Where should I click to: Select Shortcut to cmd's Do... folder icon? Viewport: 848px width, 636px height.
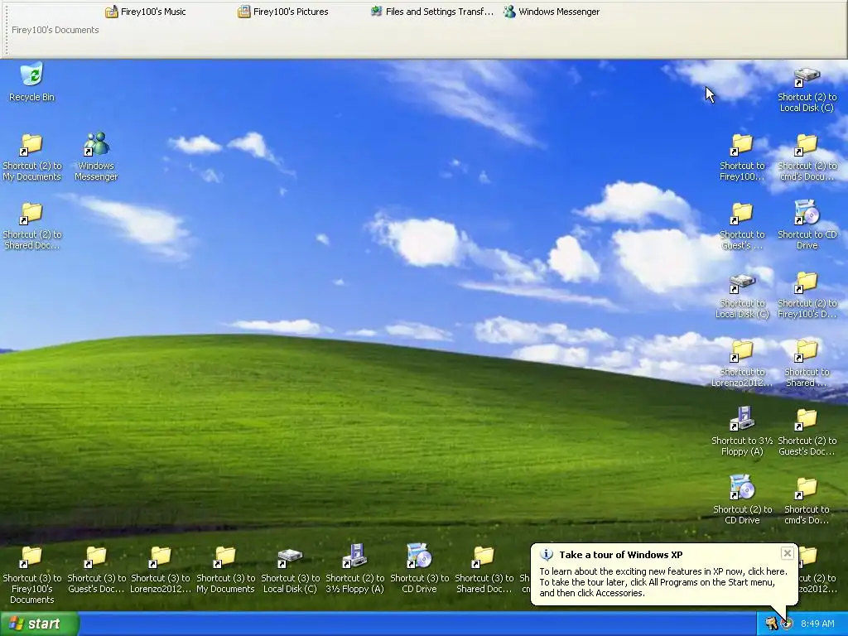(x=807, y=499)
